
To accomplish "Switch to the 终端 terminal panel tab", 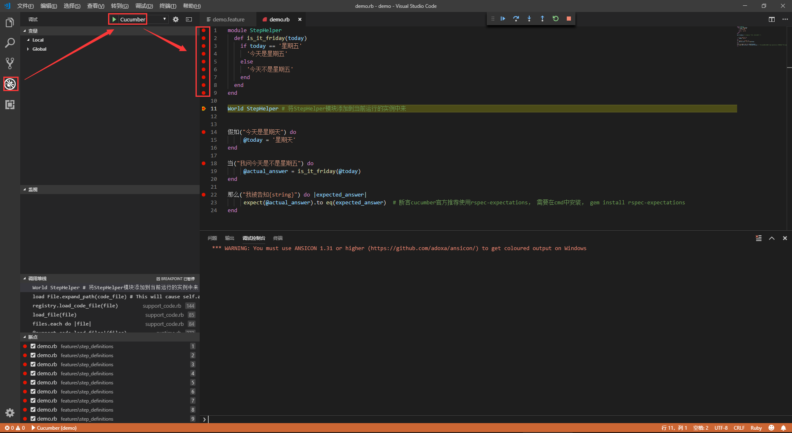I will click(x=278, y=238).
